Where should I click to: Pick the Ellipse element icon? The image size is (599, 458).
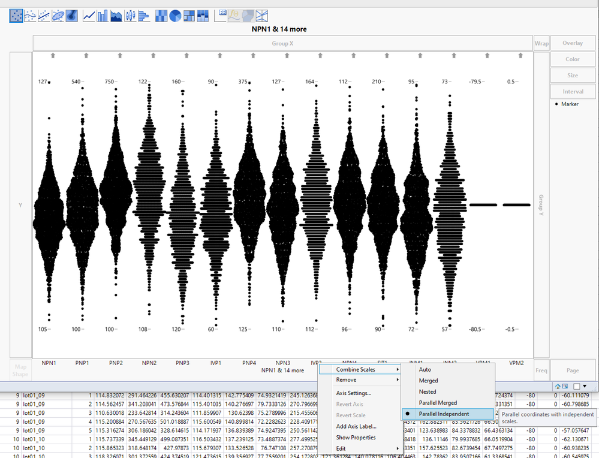(x=58, y=16)
